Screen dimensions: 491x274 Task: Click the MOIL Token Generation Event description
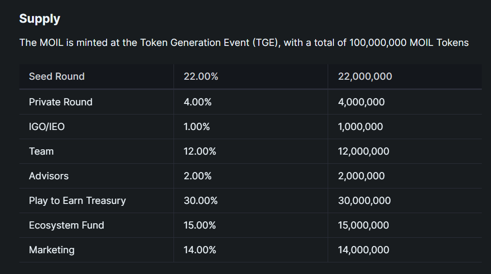pyautogui.click(x=244, y=43)
